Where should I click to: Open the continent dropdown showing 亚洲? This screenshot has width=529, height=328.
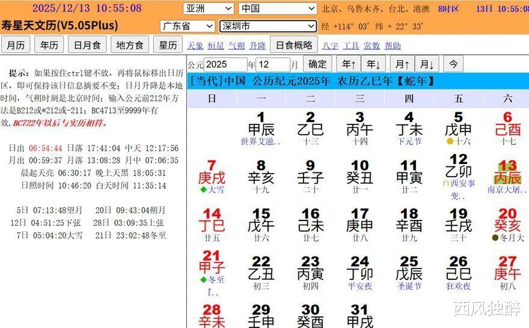coord(209,8)
